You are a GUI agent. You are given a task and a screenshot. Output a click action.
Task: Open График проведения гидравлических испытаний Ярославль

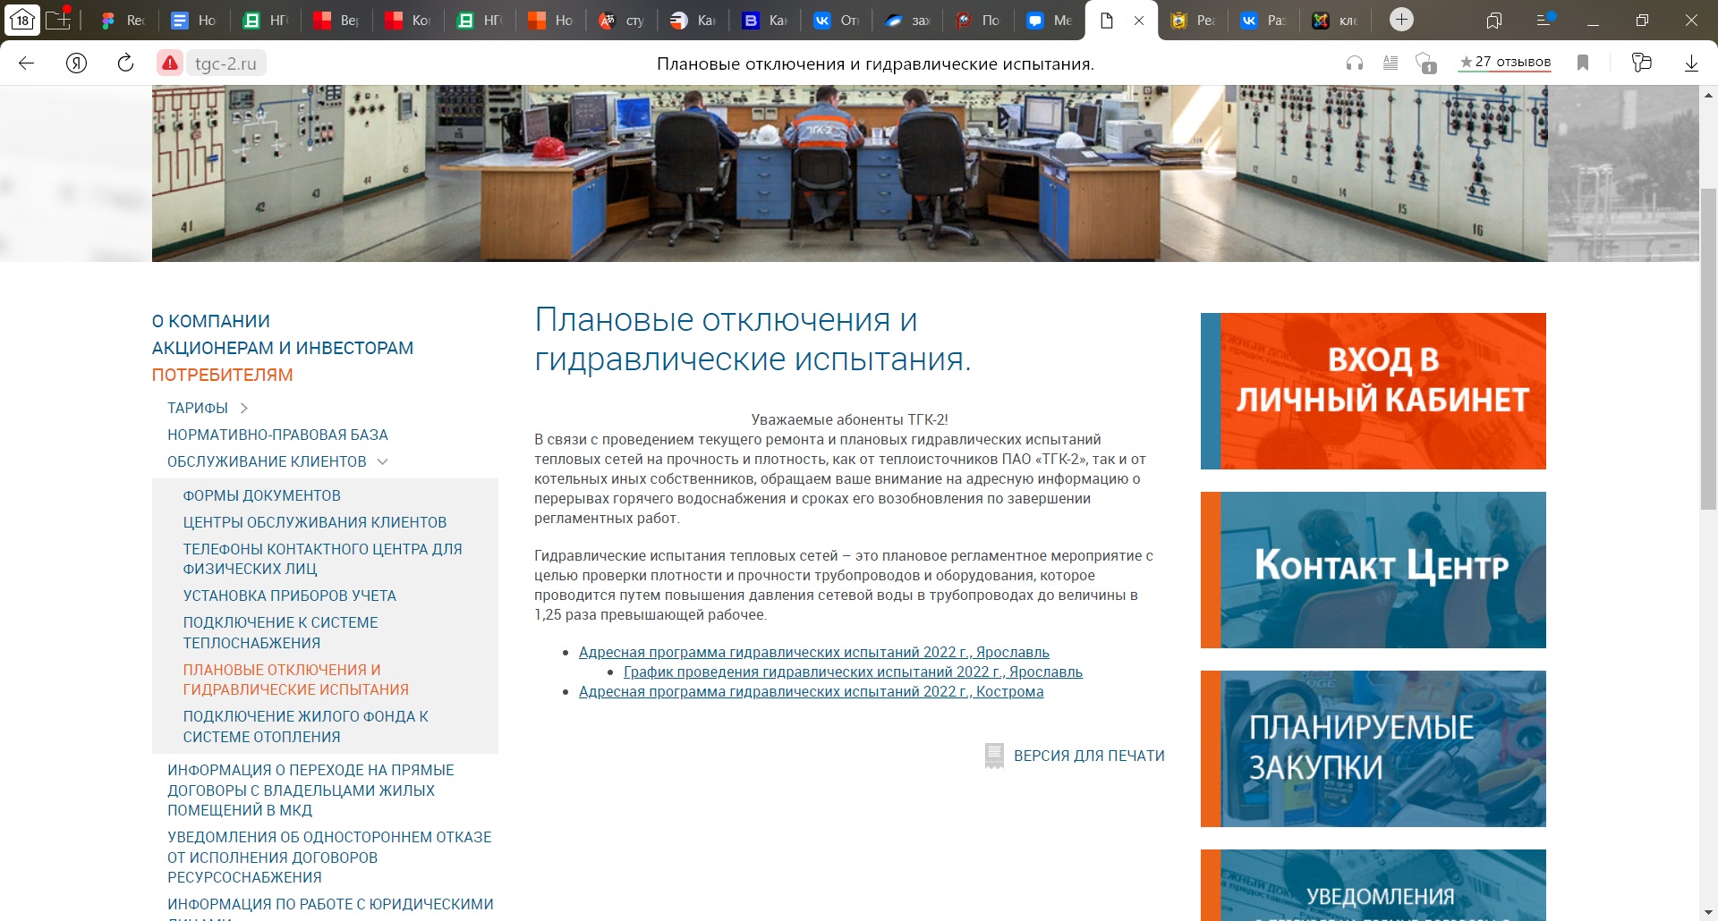[853, 672]
